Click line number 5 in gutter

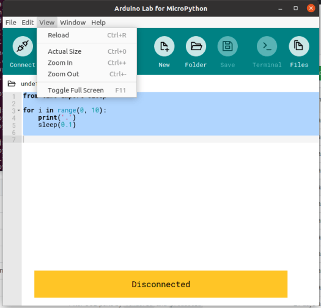(13, 125)
